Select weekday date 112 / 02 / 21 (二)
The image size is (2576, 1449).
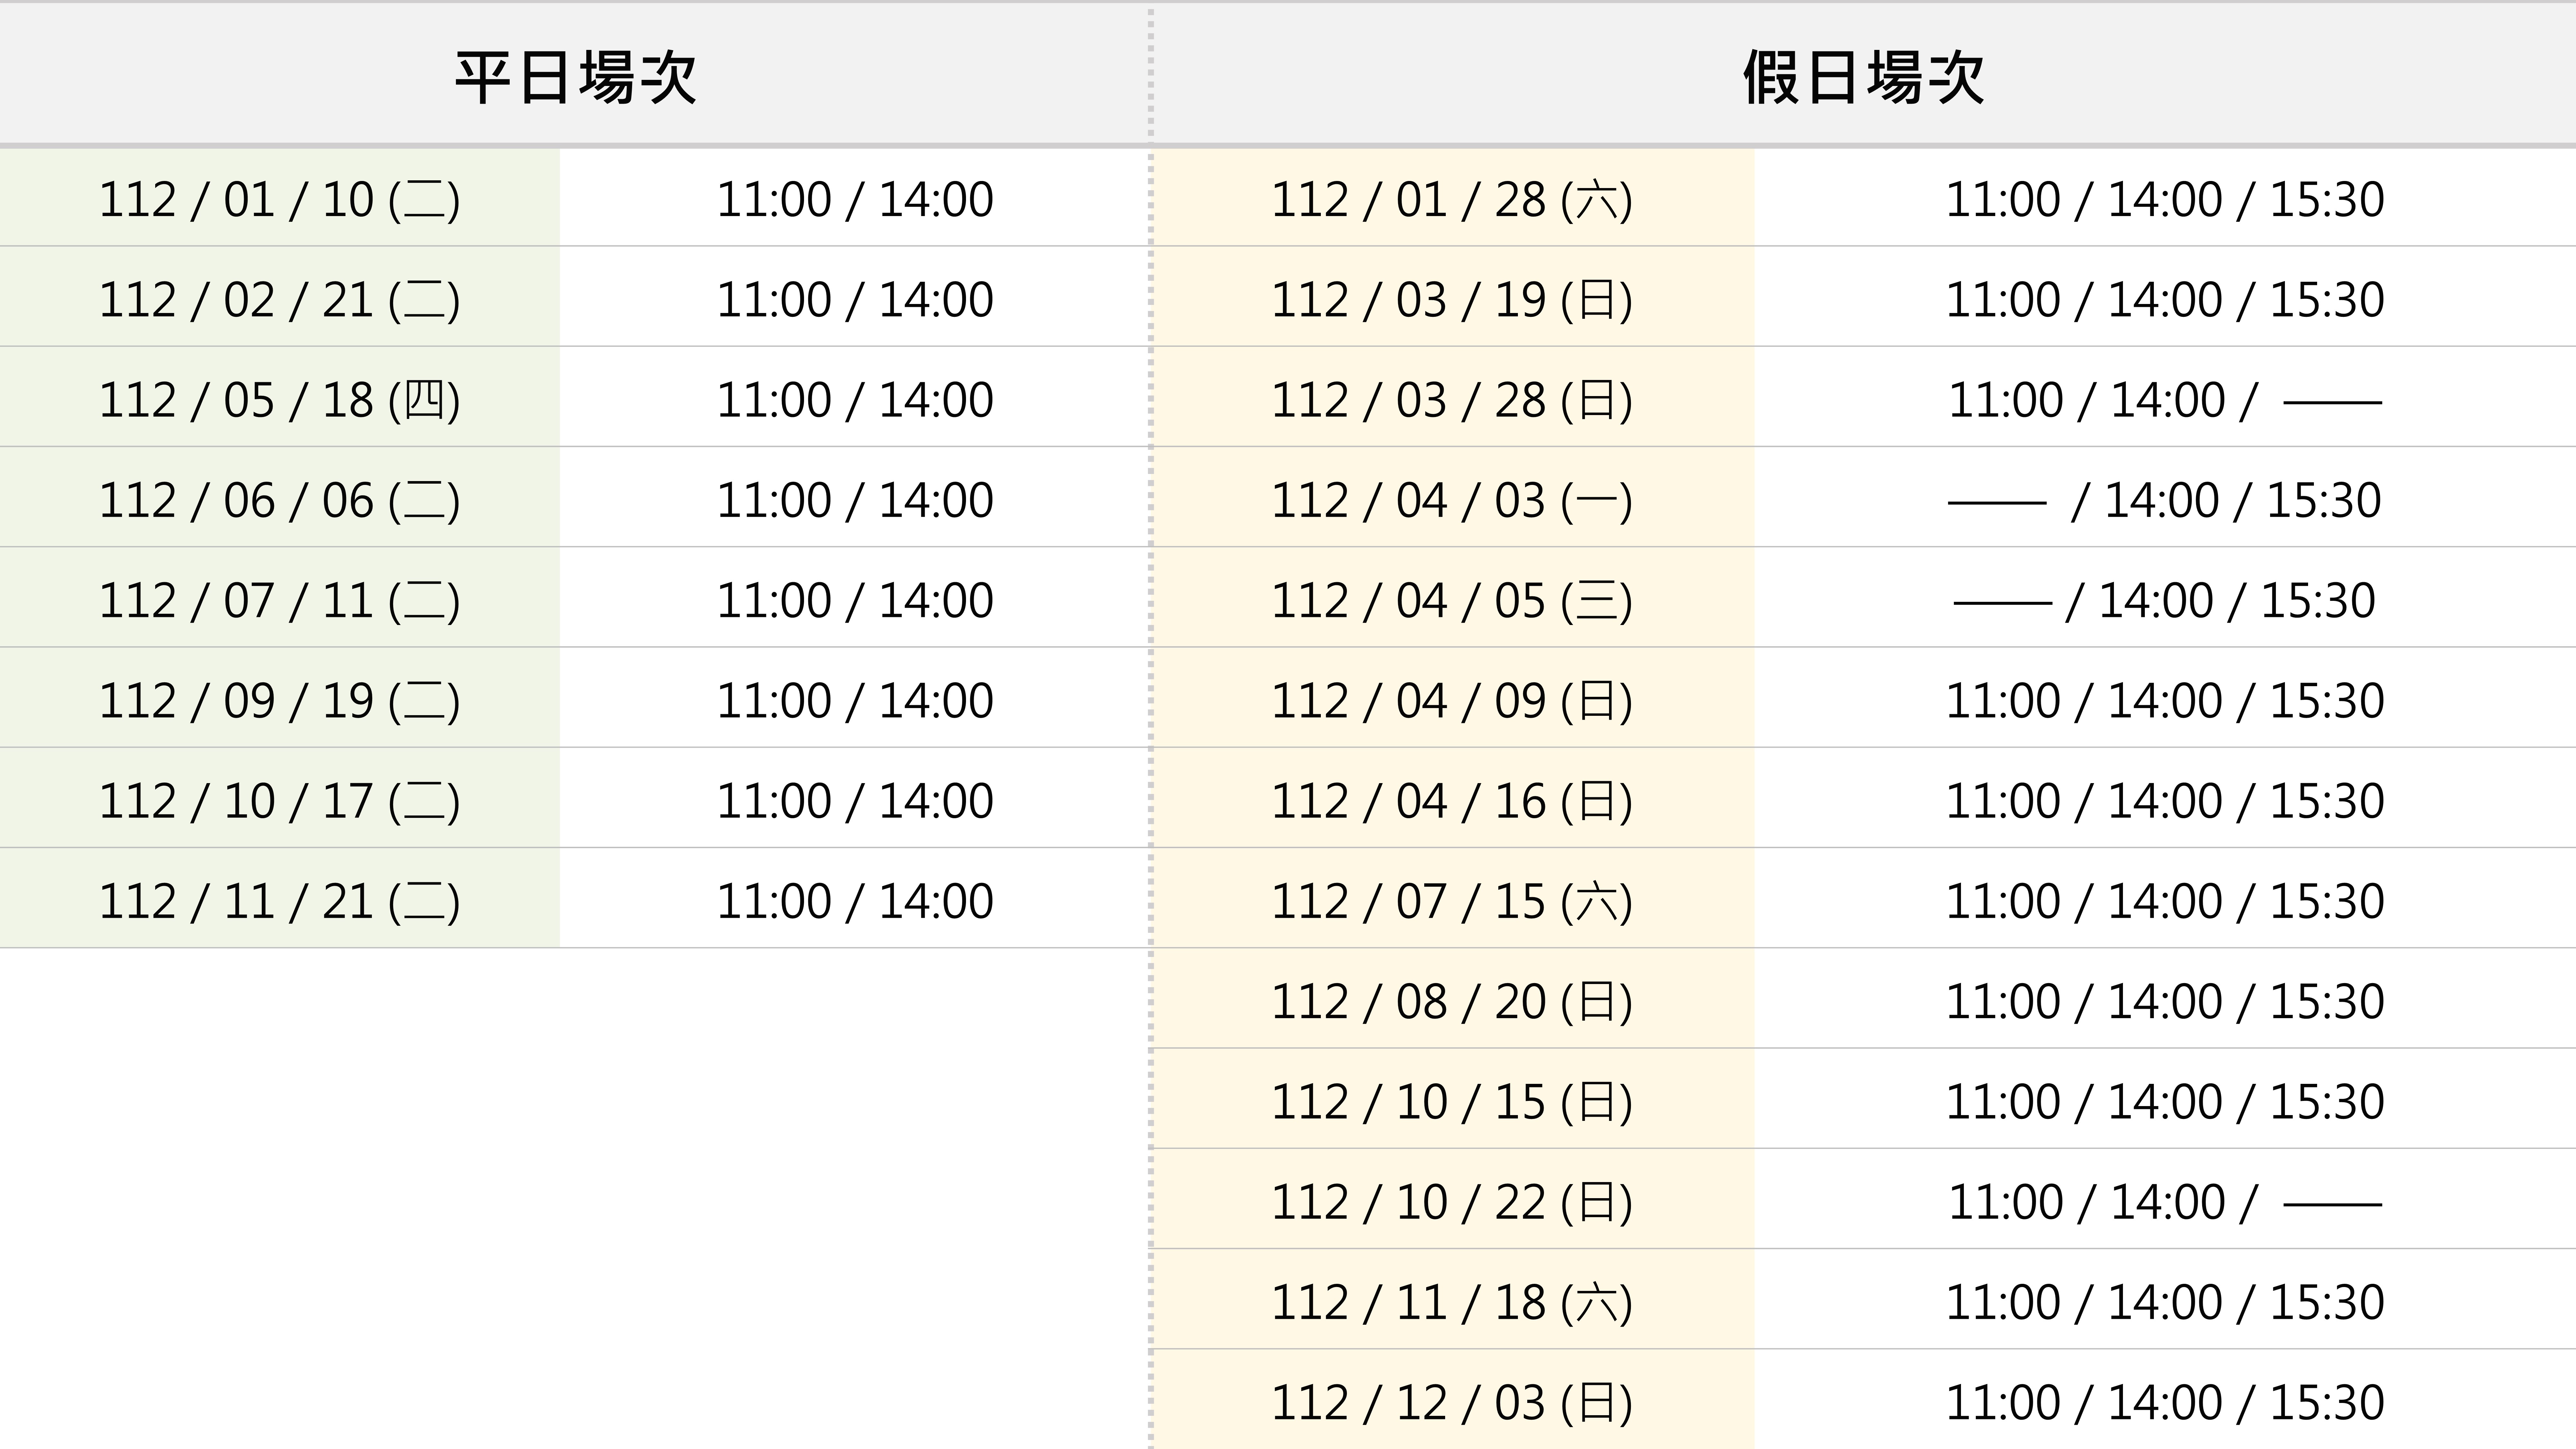coord(279,300)
